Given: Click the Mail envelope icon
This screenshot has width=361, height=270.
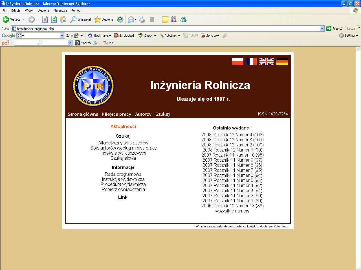Looking at the screenshot, I should click(x=131, y=19).
